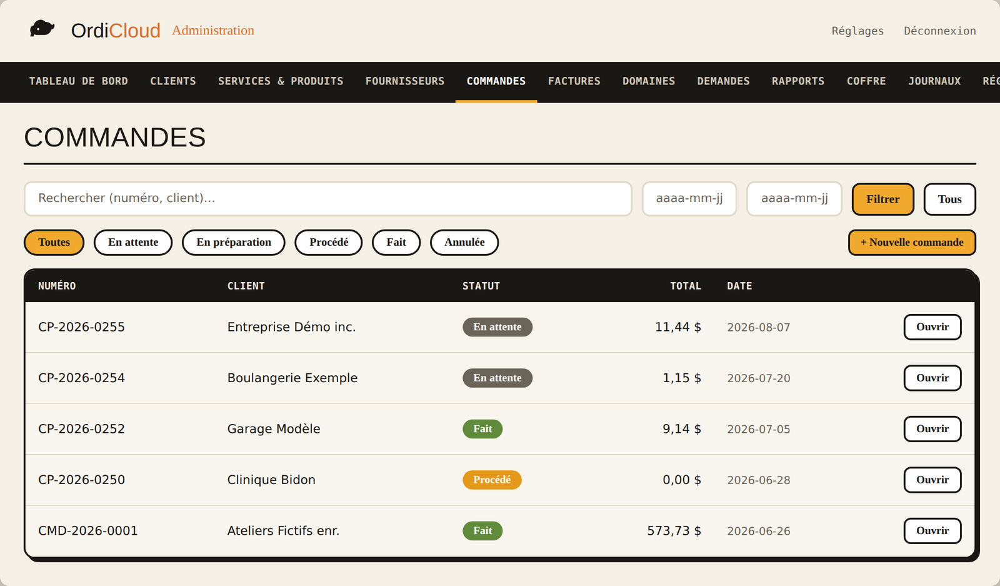Screen dimensions: 1000x586
Task: Open the Journaux tab
Action: tap(934, 81)
